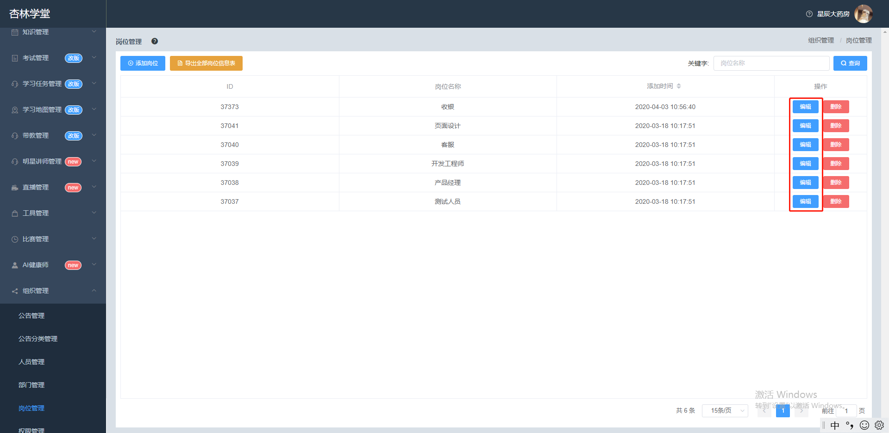
Task: Click the 组织管理 share icon
Action: 15,291
